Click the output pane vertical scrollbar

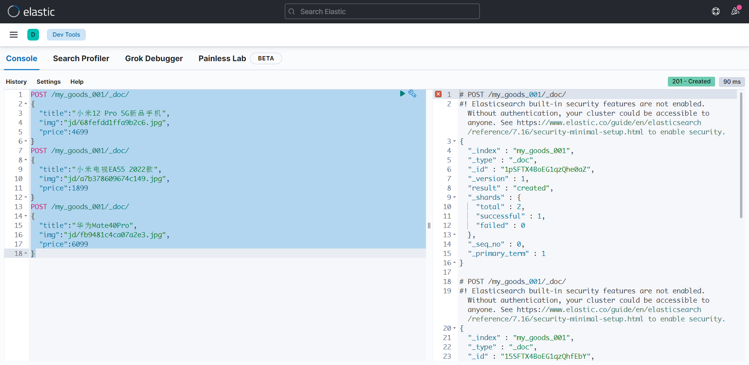tap(741, 155)
